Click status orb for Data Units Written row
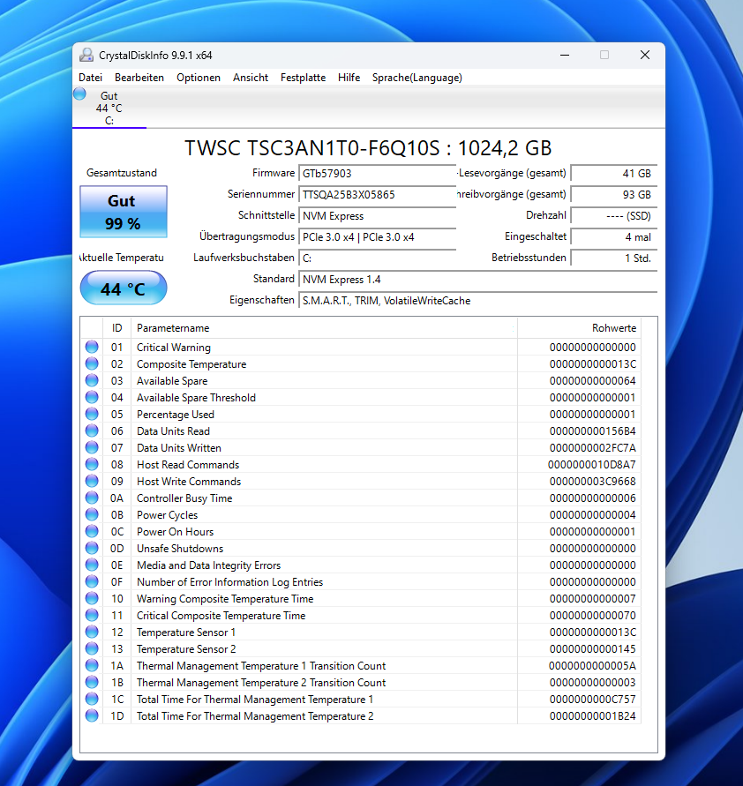 click(92, 447)
